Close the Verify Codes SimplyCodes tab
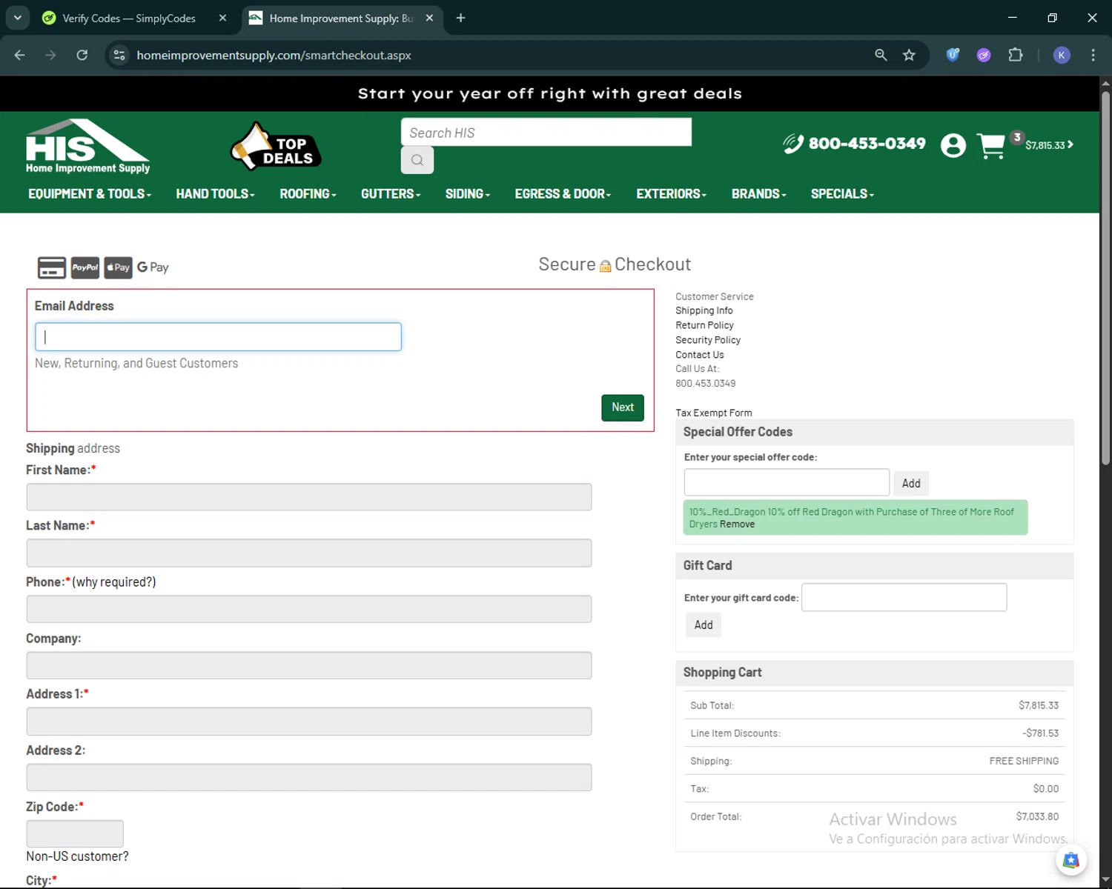Image resolution: width=1112 pixels, height=889 pixels. tap(222, 18)
